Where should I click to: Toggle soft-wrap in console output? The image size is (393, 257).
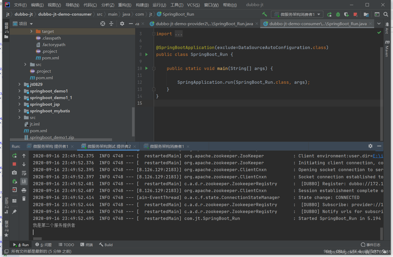coord(24,173)
